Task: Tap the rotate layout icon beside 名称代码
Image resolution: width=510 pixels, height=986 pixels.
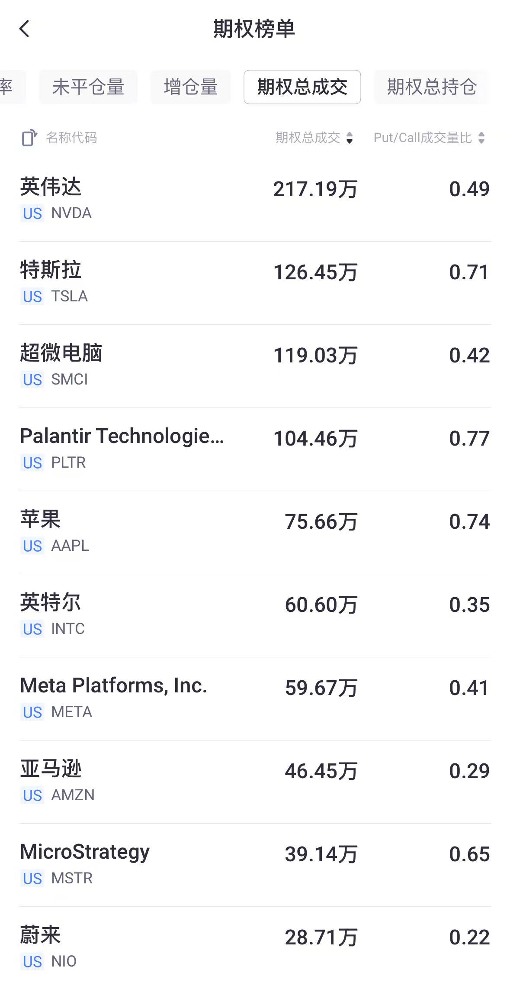Action: point(29,138)
